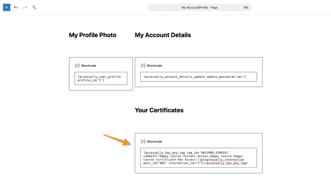Image resolution: width=331 pixels, height=182 pixels.
Task: Open the My Account/Profile command palette bar
Action: (x=199, y=7)
